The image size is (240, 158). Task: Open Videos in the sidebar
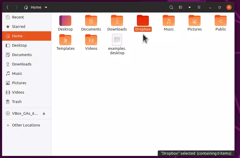tap(27, 92)
